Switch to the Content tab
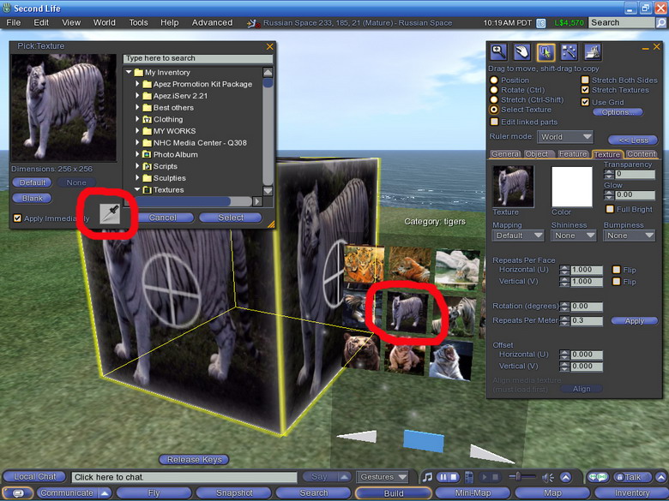 (x=642, y=154)
